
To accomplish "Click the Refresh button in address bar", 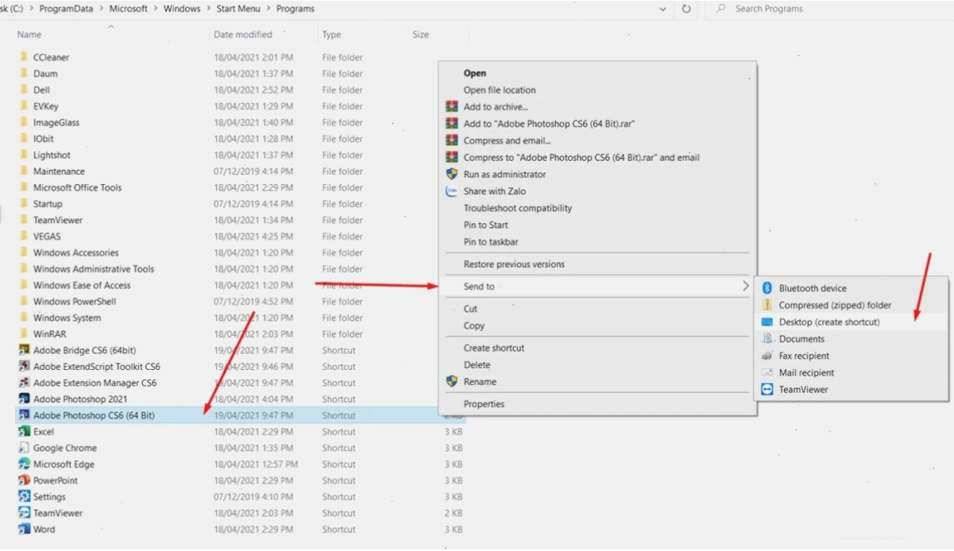I will pos(686,9).
